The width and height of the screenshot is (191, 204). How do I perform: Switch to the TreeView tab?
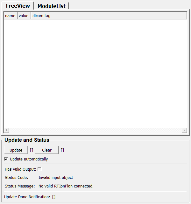click(18, 6)
